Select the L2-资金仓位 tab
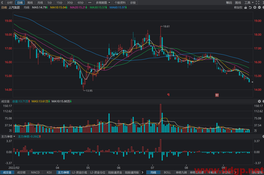 tap(98, 172)
